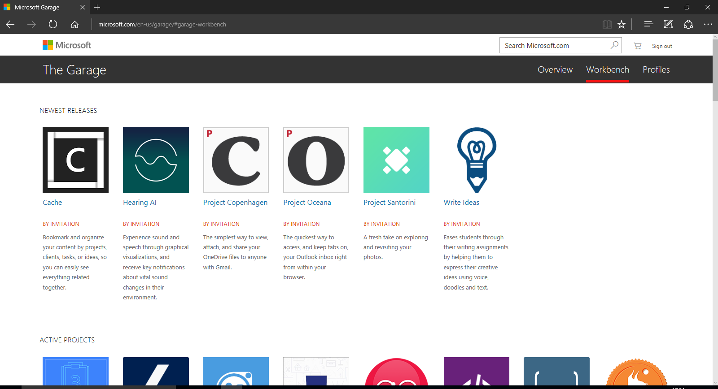The image size is (718, 389).
Task: Click the Project Santorini green icon
Action: (396, 160)
